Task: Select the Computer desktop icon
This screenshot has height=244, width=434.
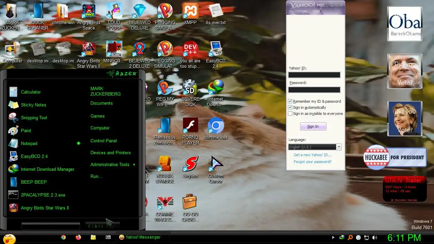Action: 13,53
